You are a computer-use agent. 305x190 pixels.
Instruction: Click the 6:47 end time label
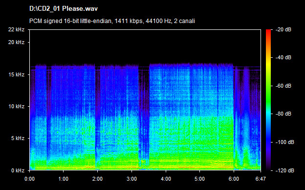click(261, 179)
